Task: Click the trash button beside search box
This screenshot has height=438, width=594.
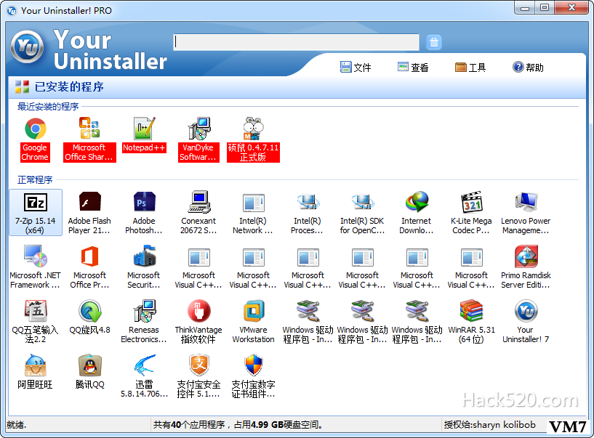Action: (x=434, y=42)
